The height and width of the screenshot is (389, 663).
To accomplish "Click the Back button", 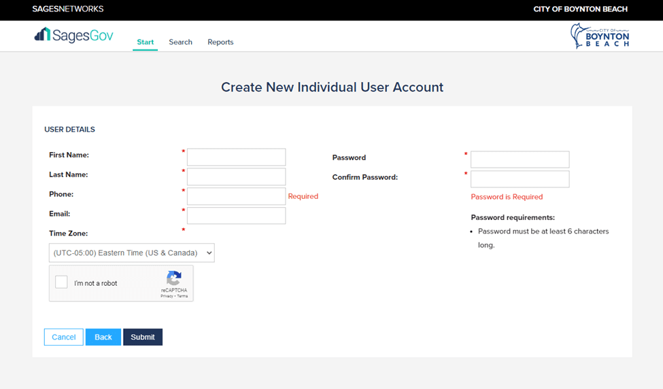I will [x=103, y=337].
